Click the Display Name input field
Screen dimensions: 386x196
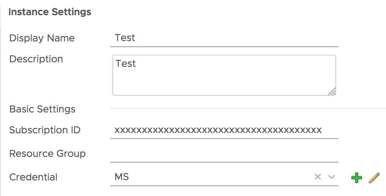224,38
